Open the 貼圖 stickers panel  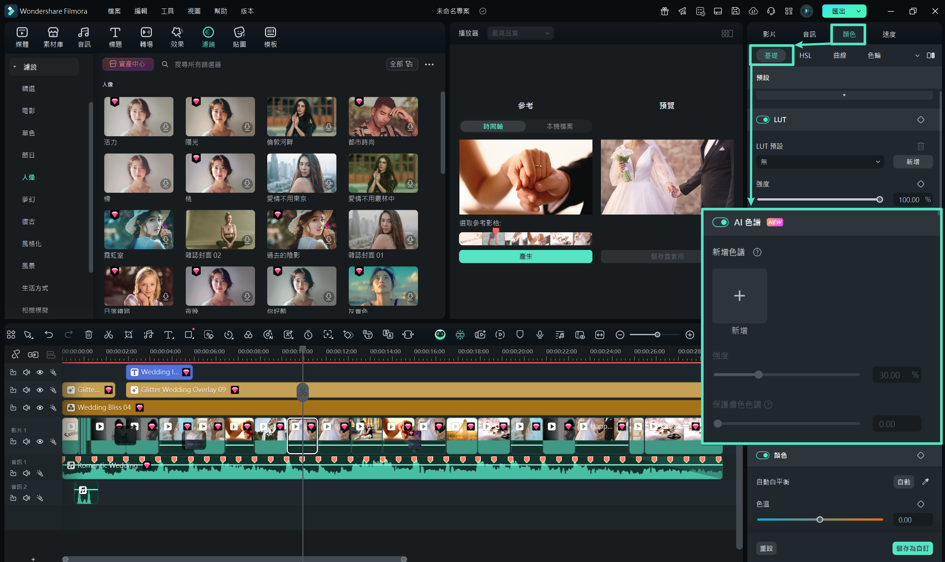pos(239,37)
